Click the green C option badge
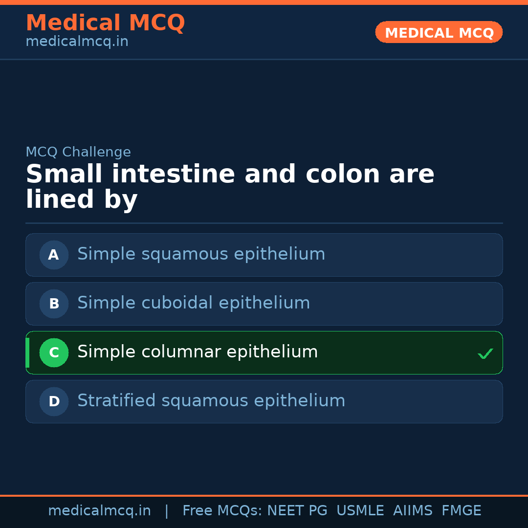This screenshot has height=528, width=528. (x=54, y=352)
